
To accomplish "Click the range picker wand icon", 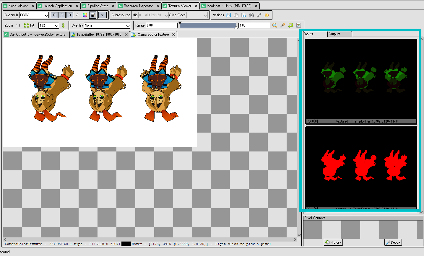I will [283, 25].
